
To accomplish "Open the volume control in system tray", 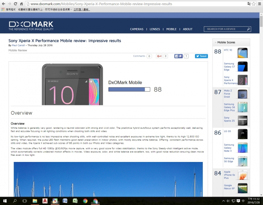I will pos(228,201).
